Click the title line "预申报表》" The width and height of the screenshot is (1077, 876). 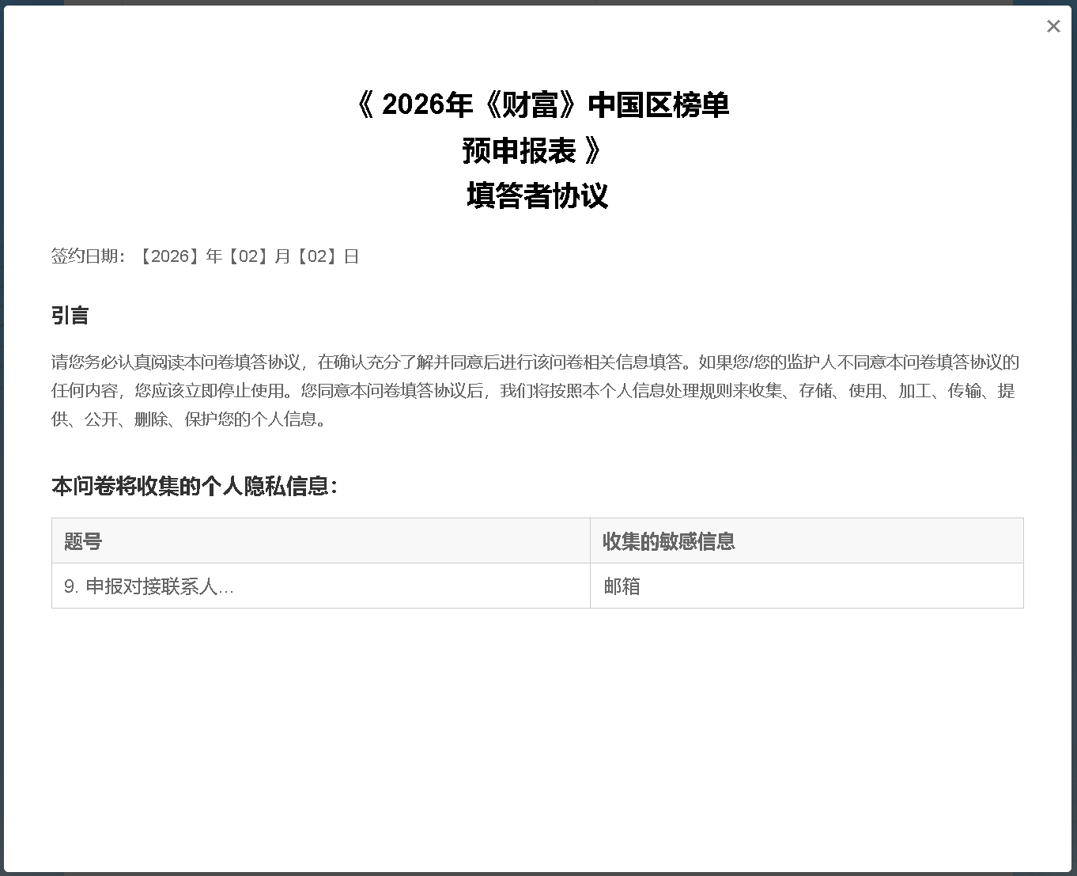[531, 150]
